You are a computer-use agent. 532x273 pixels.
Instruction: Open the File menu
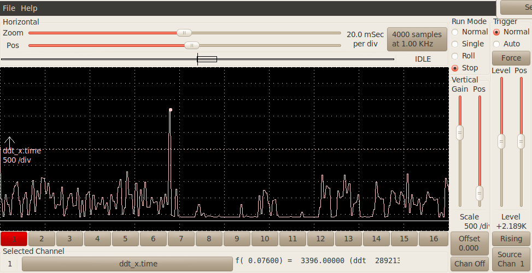[x=9, y=8]
